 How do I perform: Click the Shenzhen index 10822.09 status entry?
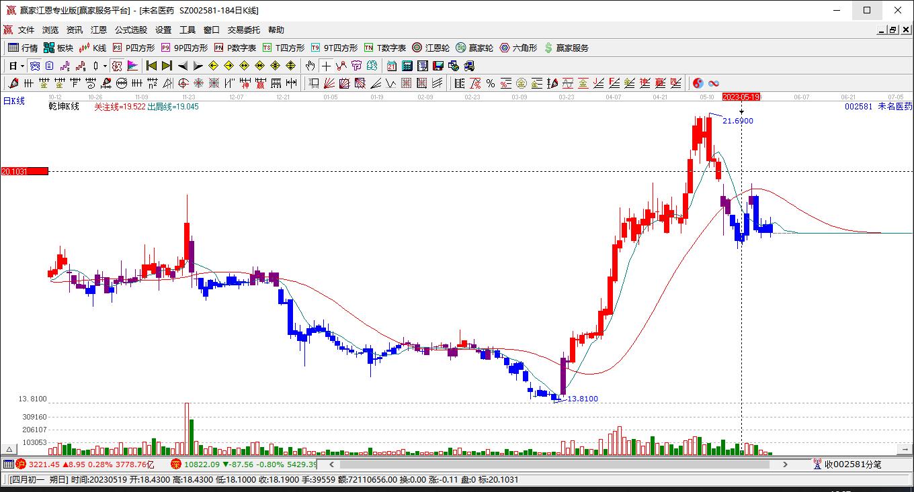[245, 464]
